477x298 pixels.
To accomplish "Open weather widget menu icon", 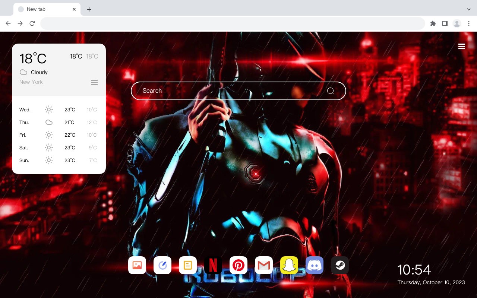I will [94, 82].
